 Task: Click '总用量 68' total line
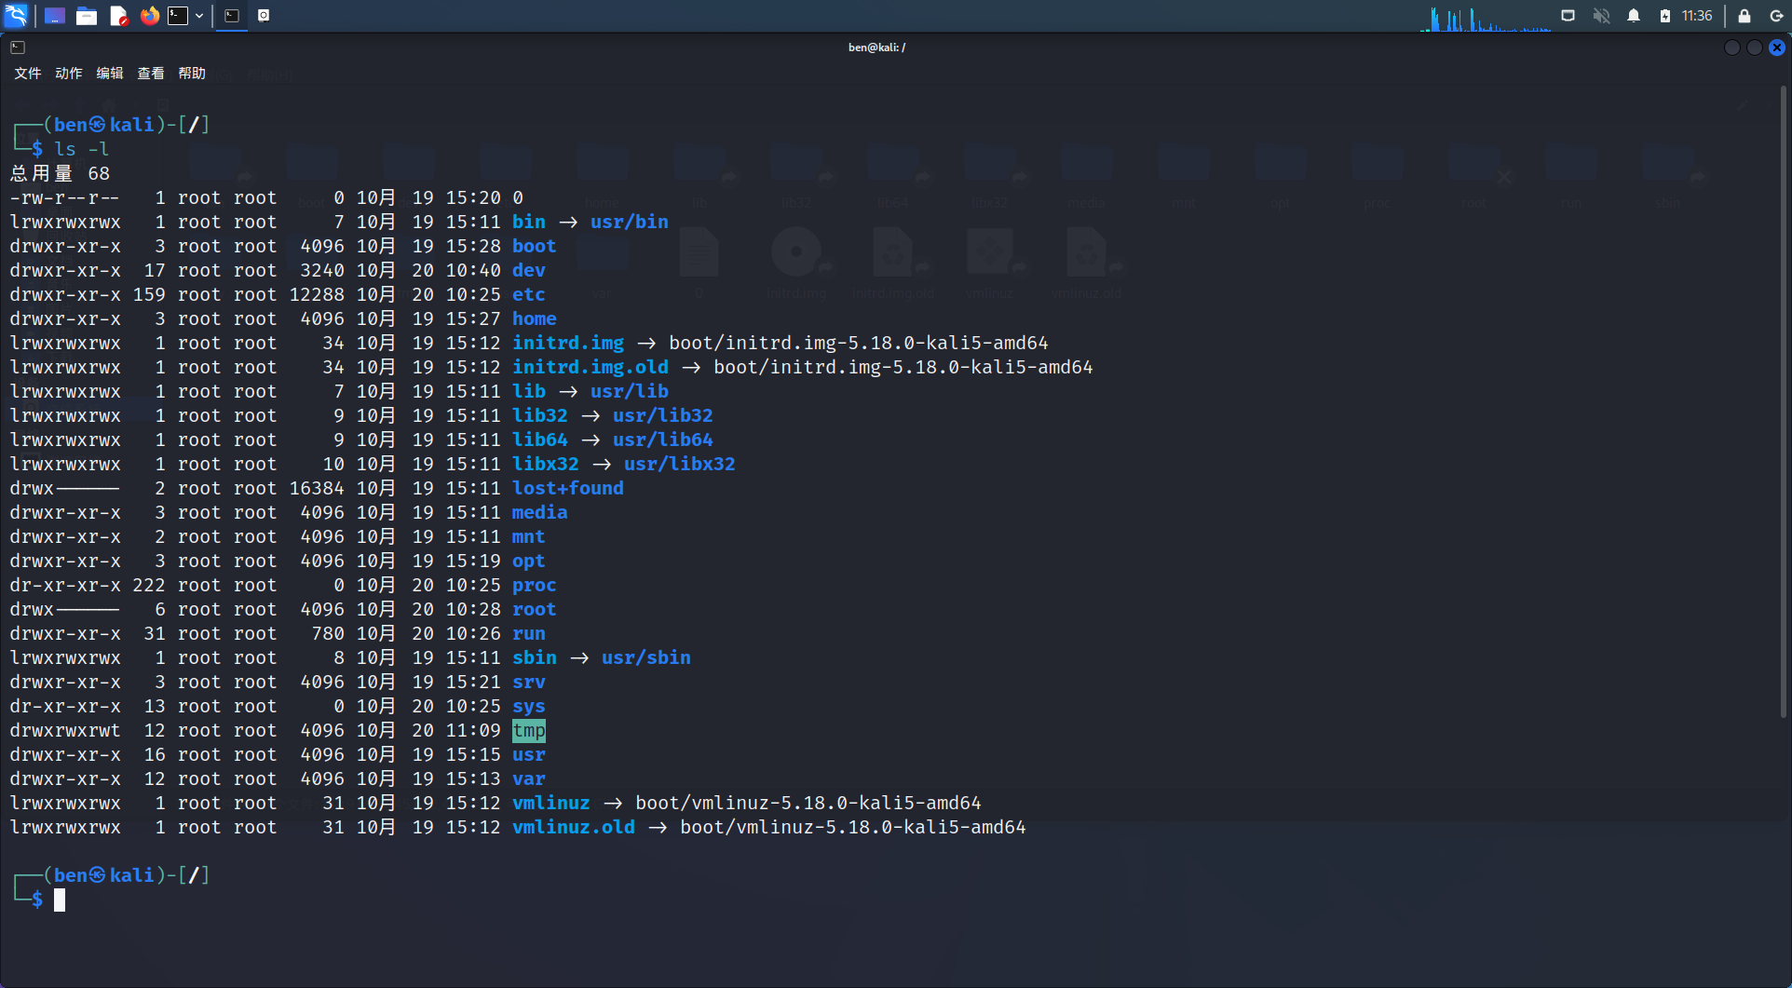[60, 173]
